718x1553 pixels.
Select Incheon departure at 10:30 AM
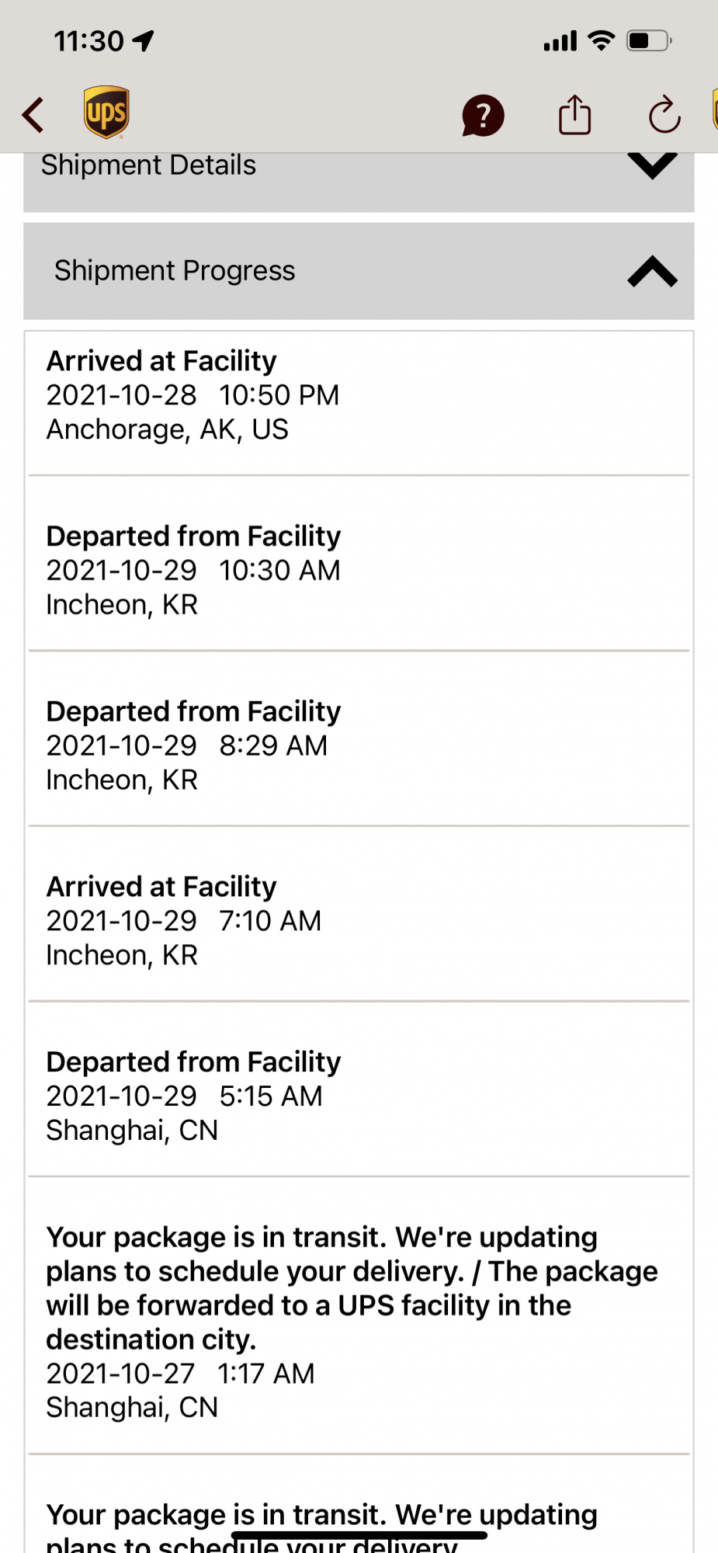[x=193, y=570]
